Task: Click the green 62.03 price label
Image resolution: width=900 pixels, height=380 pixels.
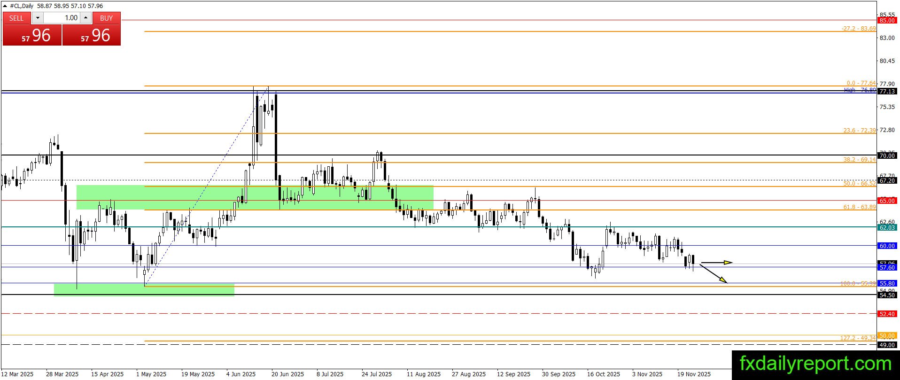Action: click(x=887, y=227)
